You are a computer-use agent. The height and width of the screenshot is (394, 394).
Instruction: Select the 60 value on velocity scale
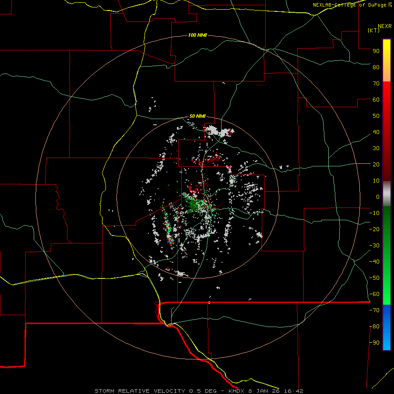376,99
